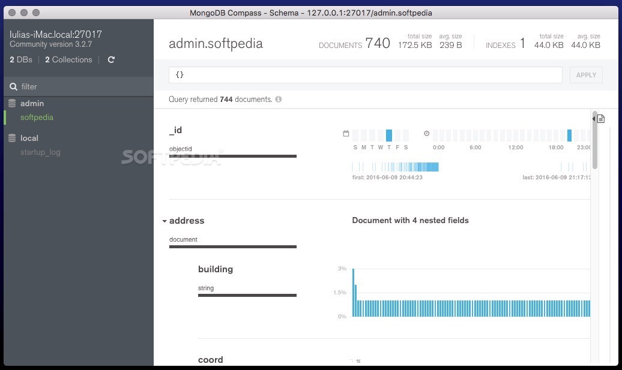Click the admin.softpedia namespace title
622x370 pixels.
pos(216,43)
